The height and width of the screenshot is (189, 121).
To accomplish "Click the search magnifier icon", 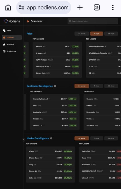I will (x=70, y=21).
